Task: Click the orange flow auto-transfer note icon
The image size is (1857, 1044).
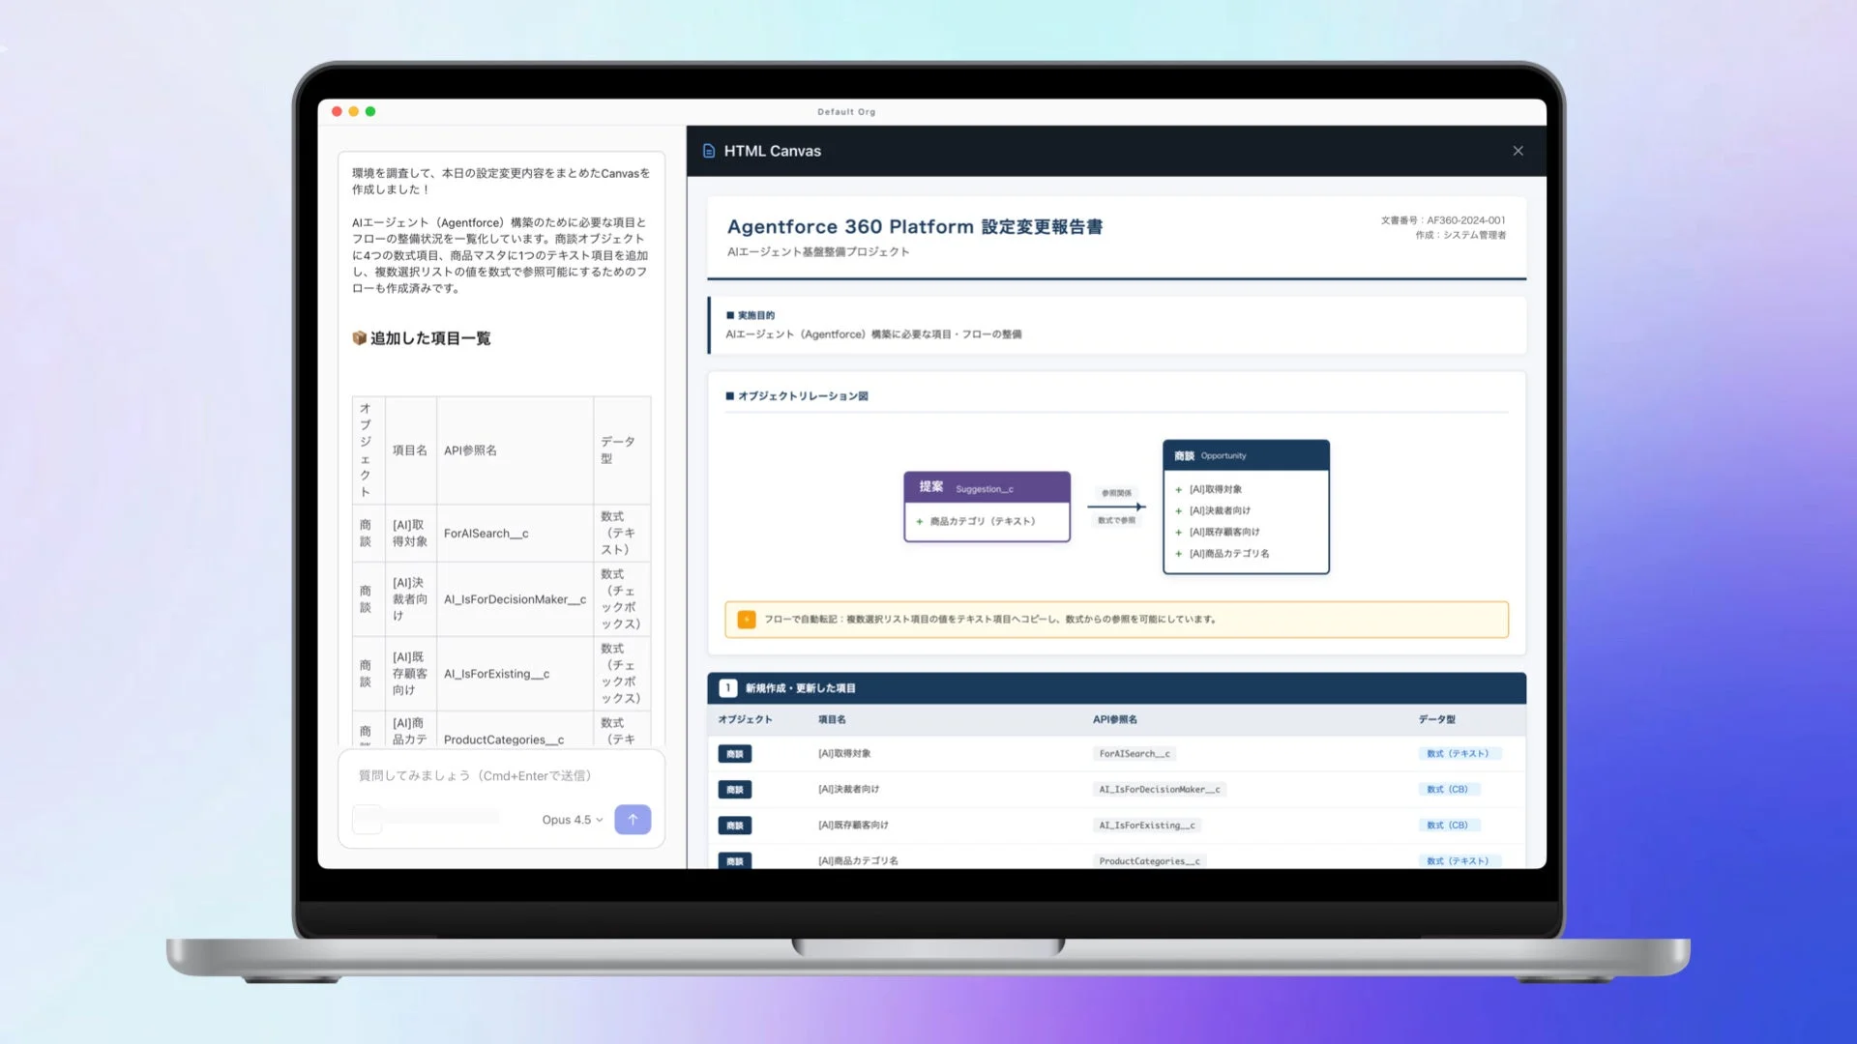Action: [x=746, y=619]
